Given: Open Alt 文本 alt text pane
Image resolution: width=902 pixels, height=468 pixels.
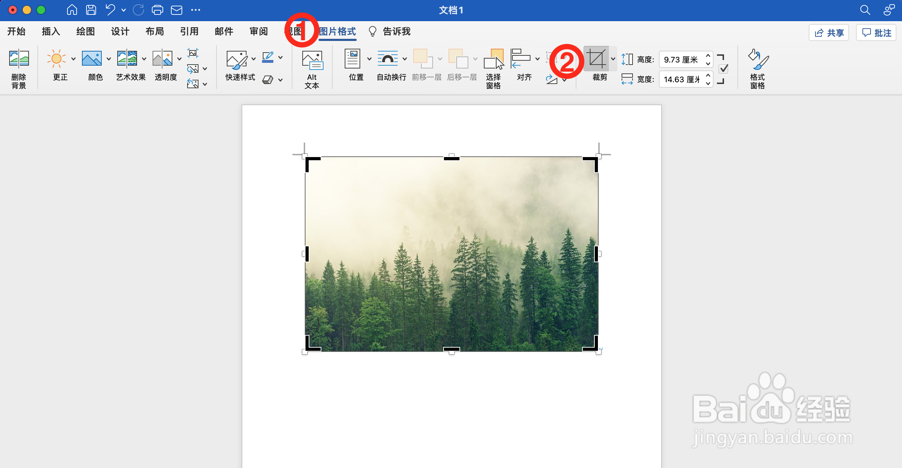Looking at the screenshot, I should point(312,70).
